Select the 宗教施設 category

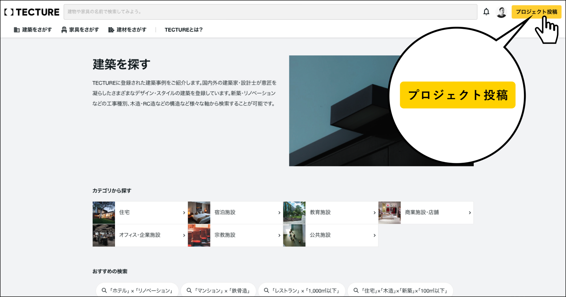coord(225,235)
